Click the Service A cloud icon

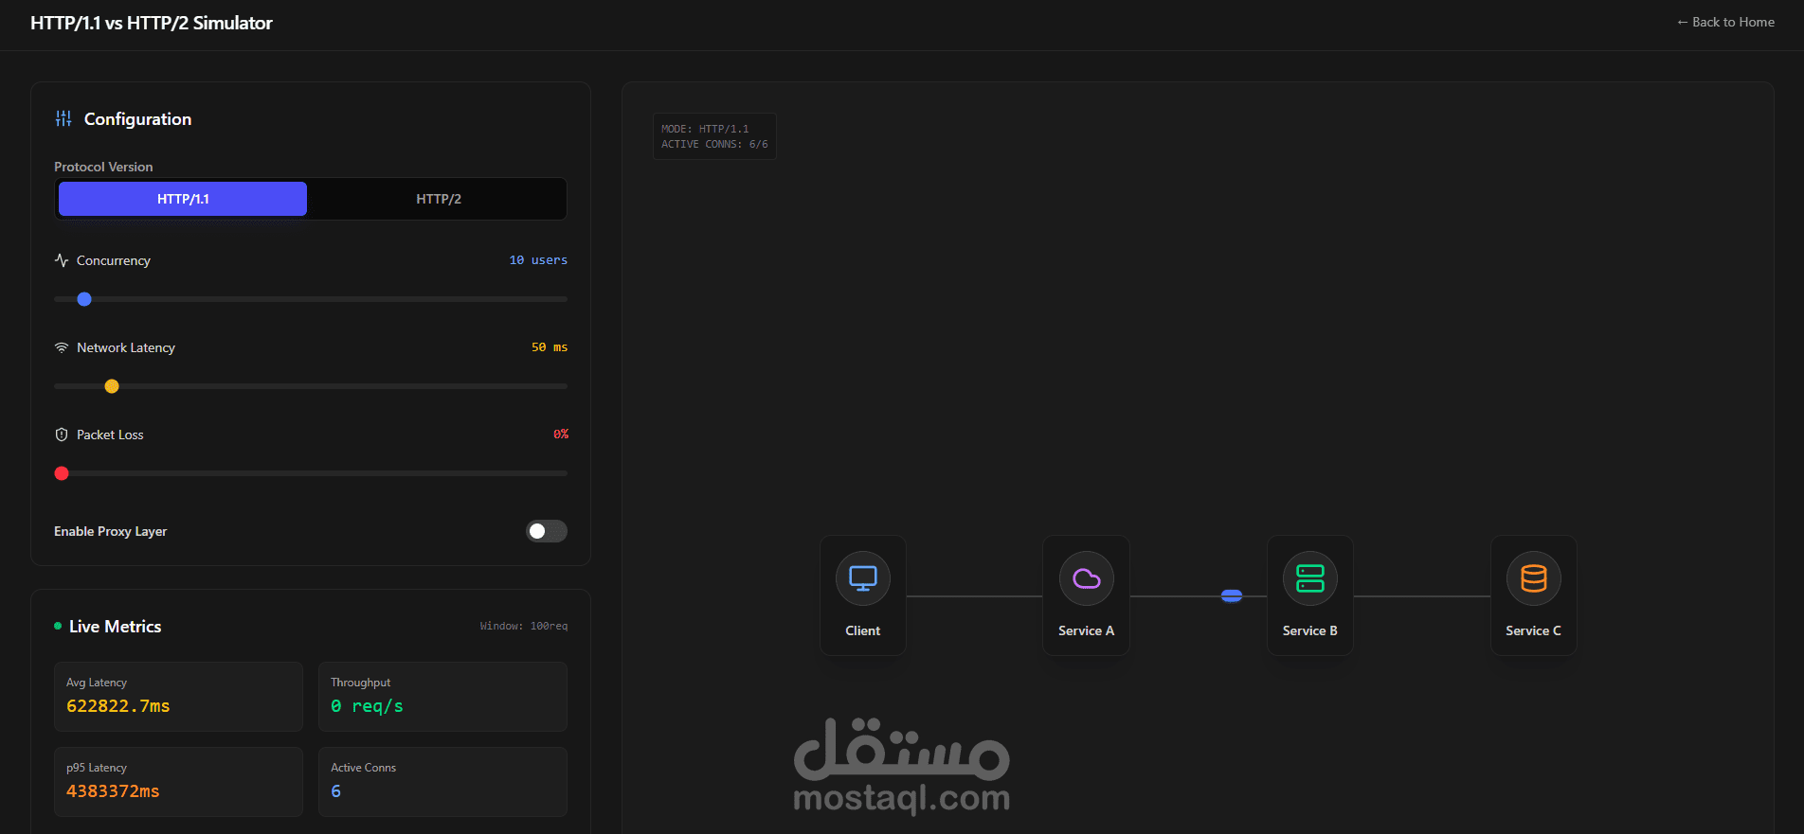(x=1087, y=578)
